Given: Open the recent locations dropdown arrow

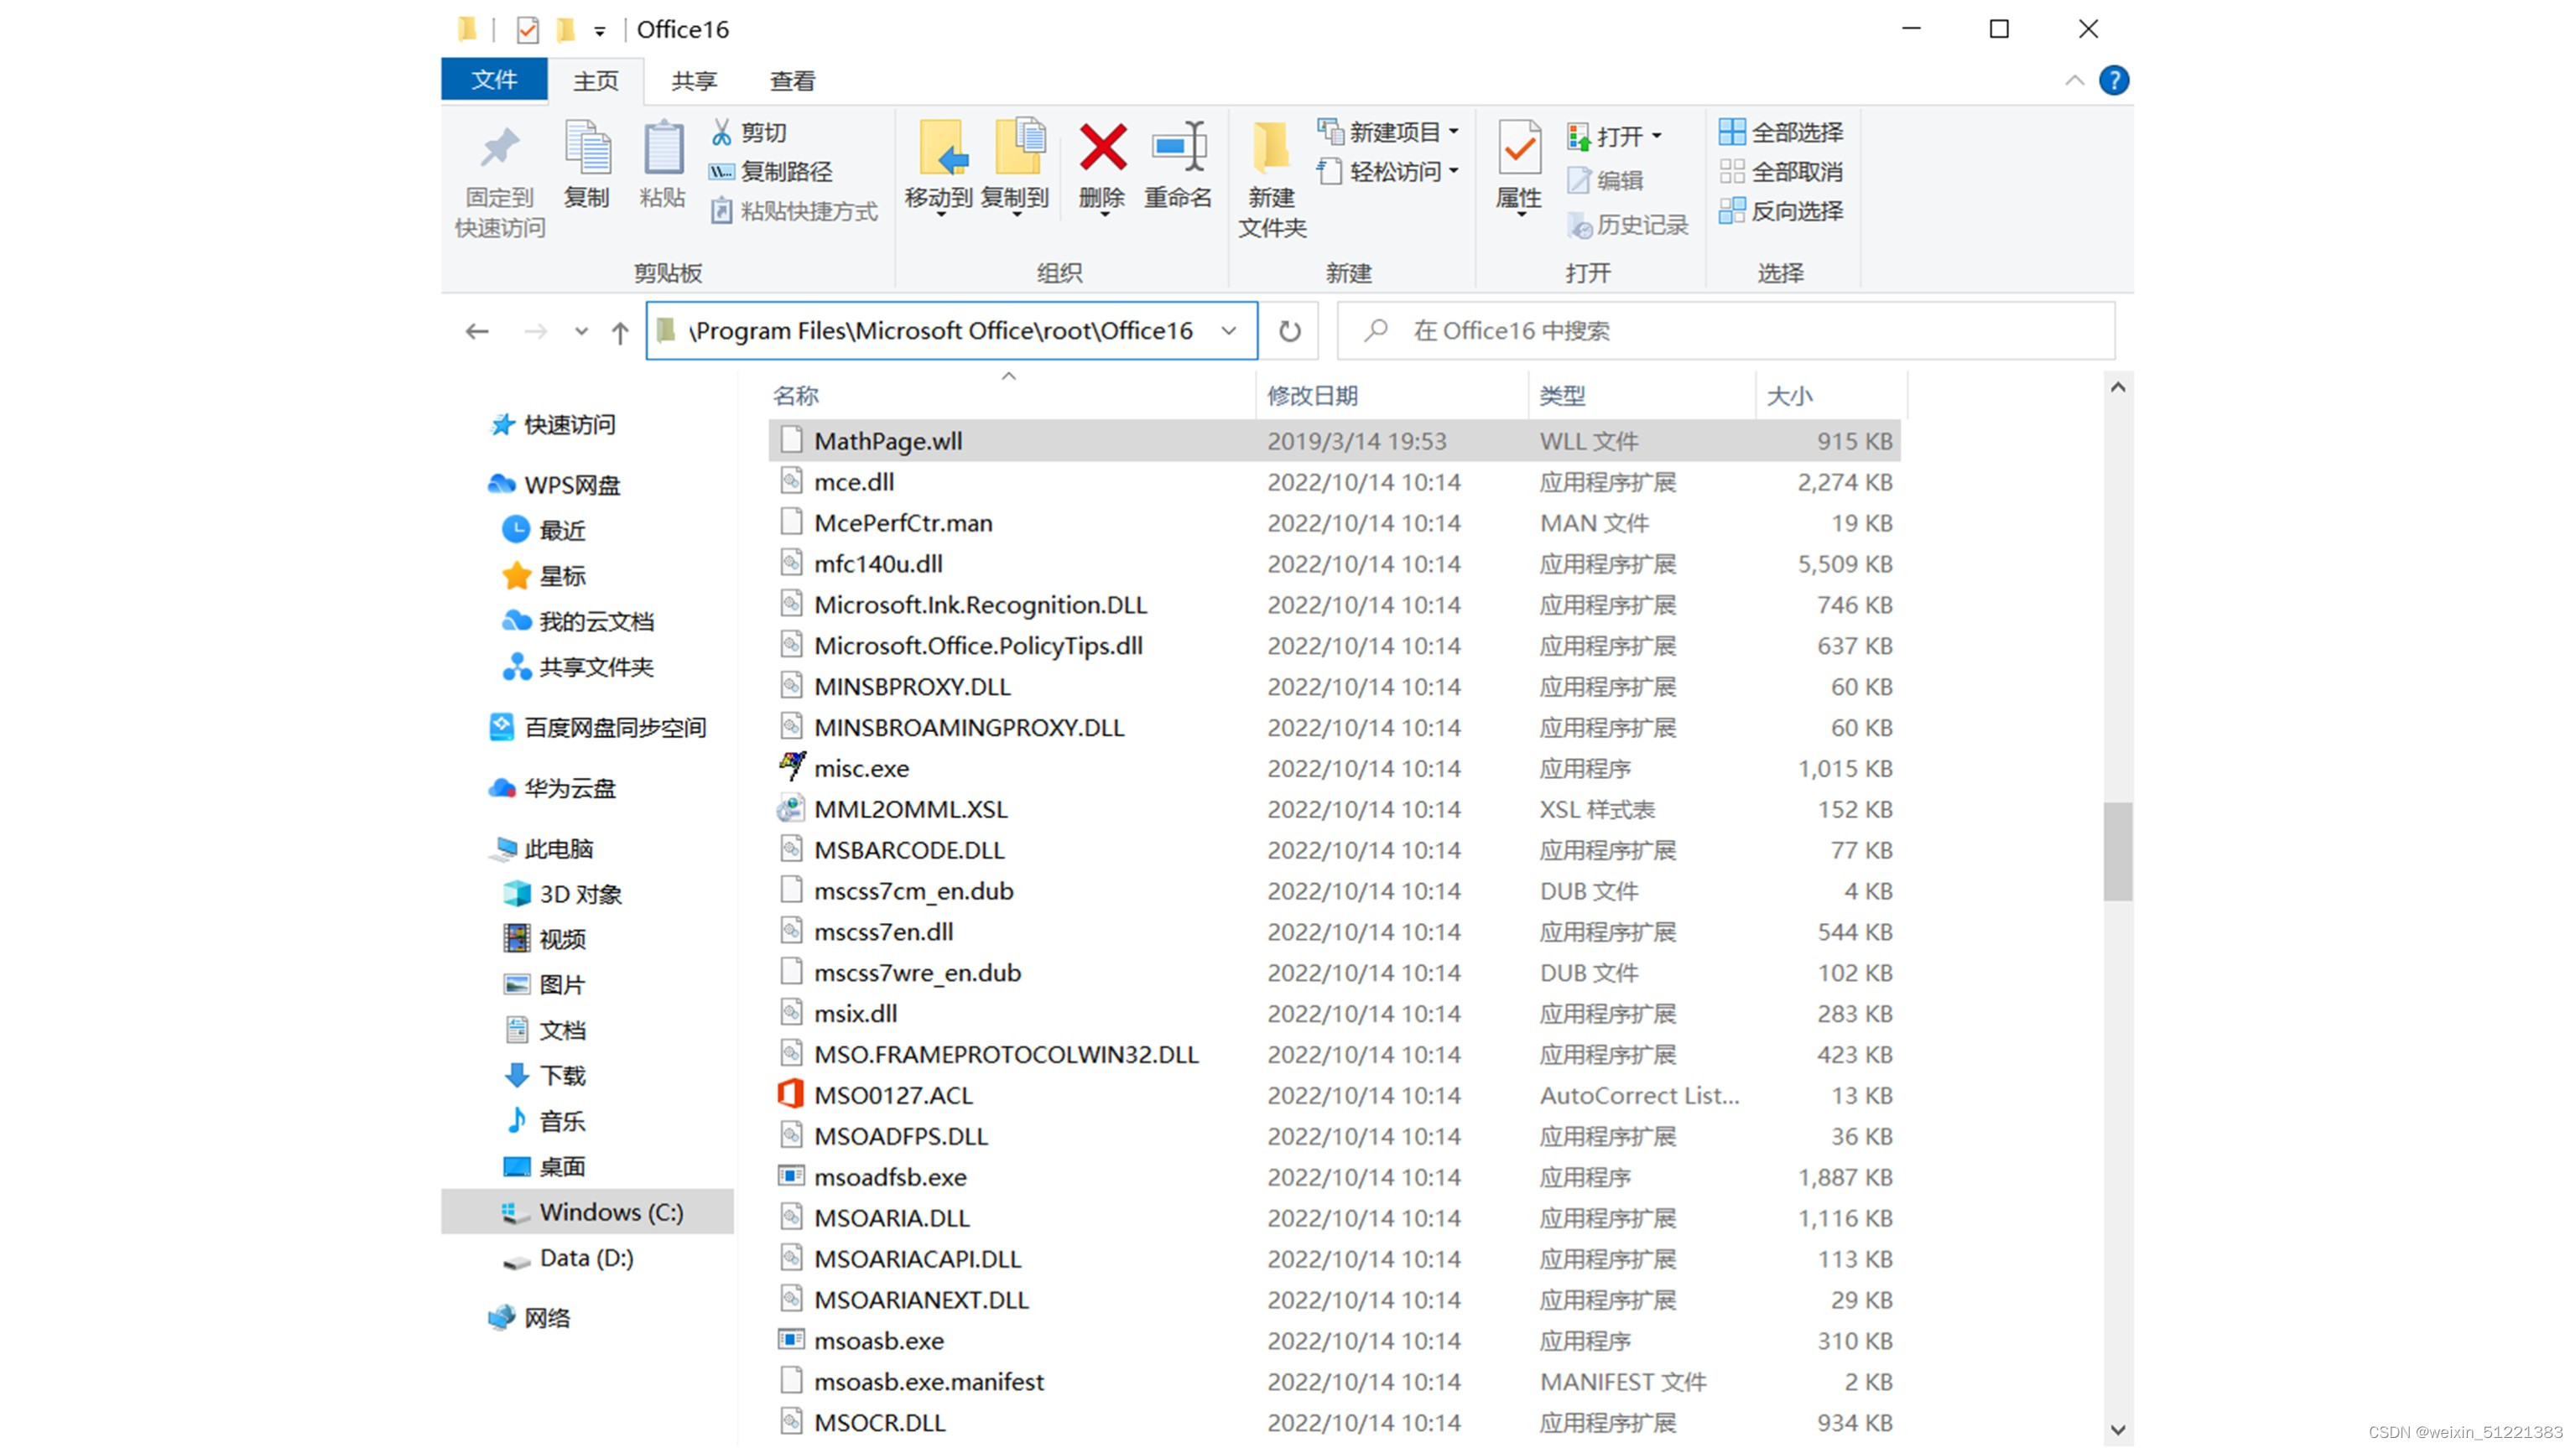Looking at the screenshot, I should coord(581,332).
